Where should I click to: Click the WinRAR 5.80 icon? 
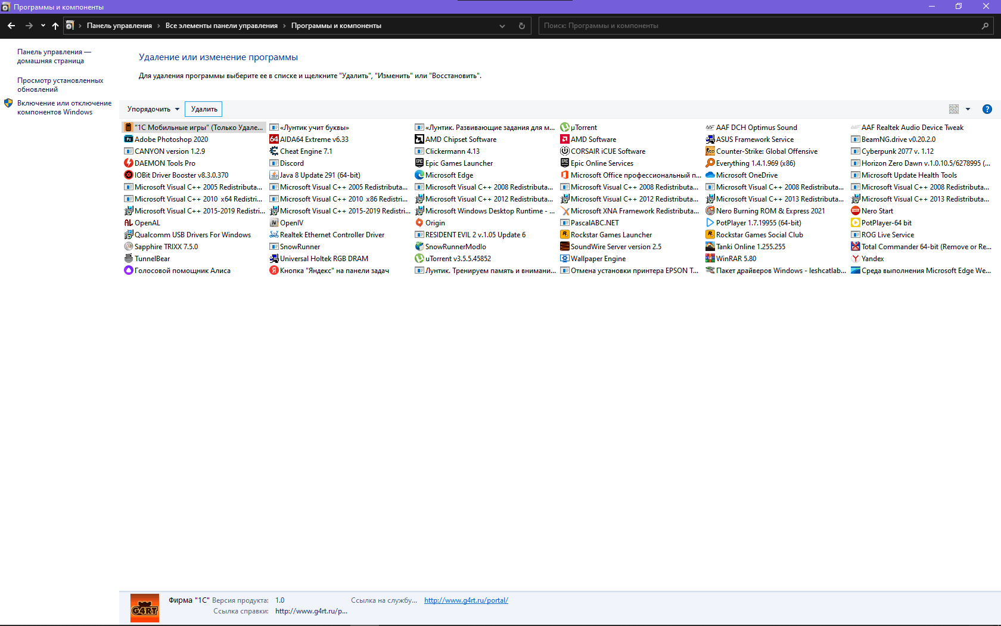[x=710, y=259]
